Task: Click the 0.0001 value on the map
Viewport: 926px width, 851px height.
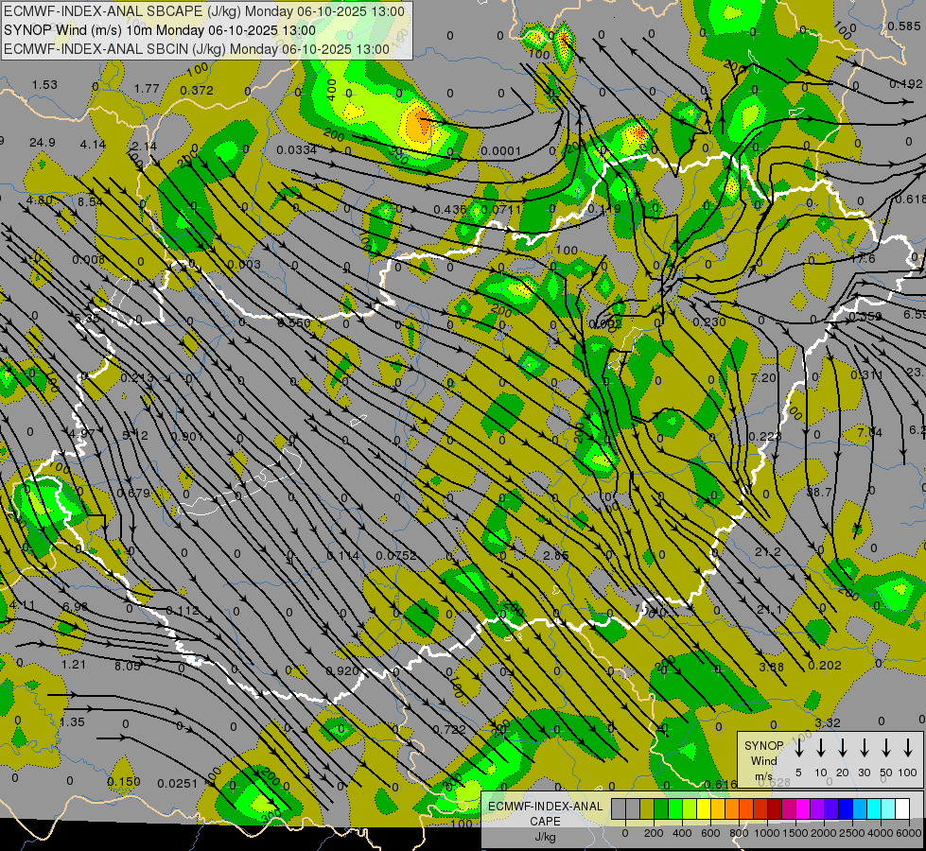Action: (x=500, y=150)
